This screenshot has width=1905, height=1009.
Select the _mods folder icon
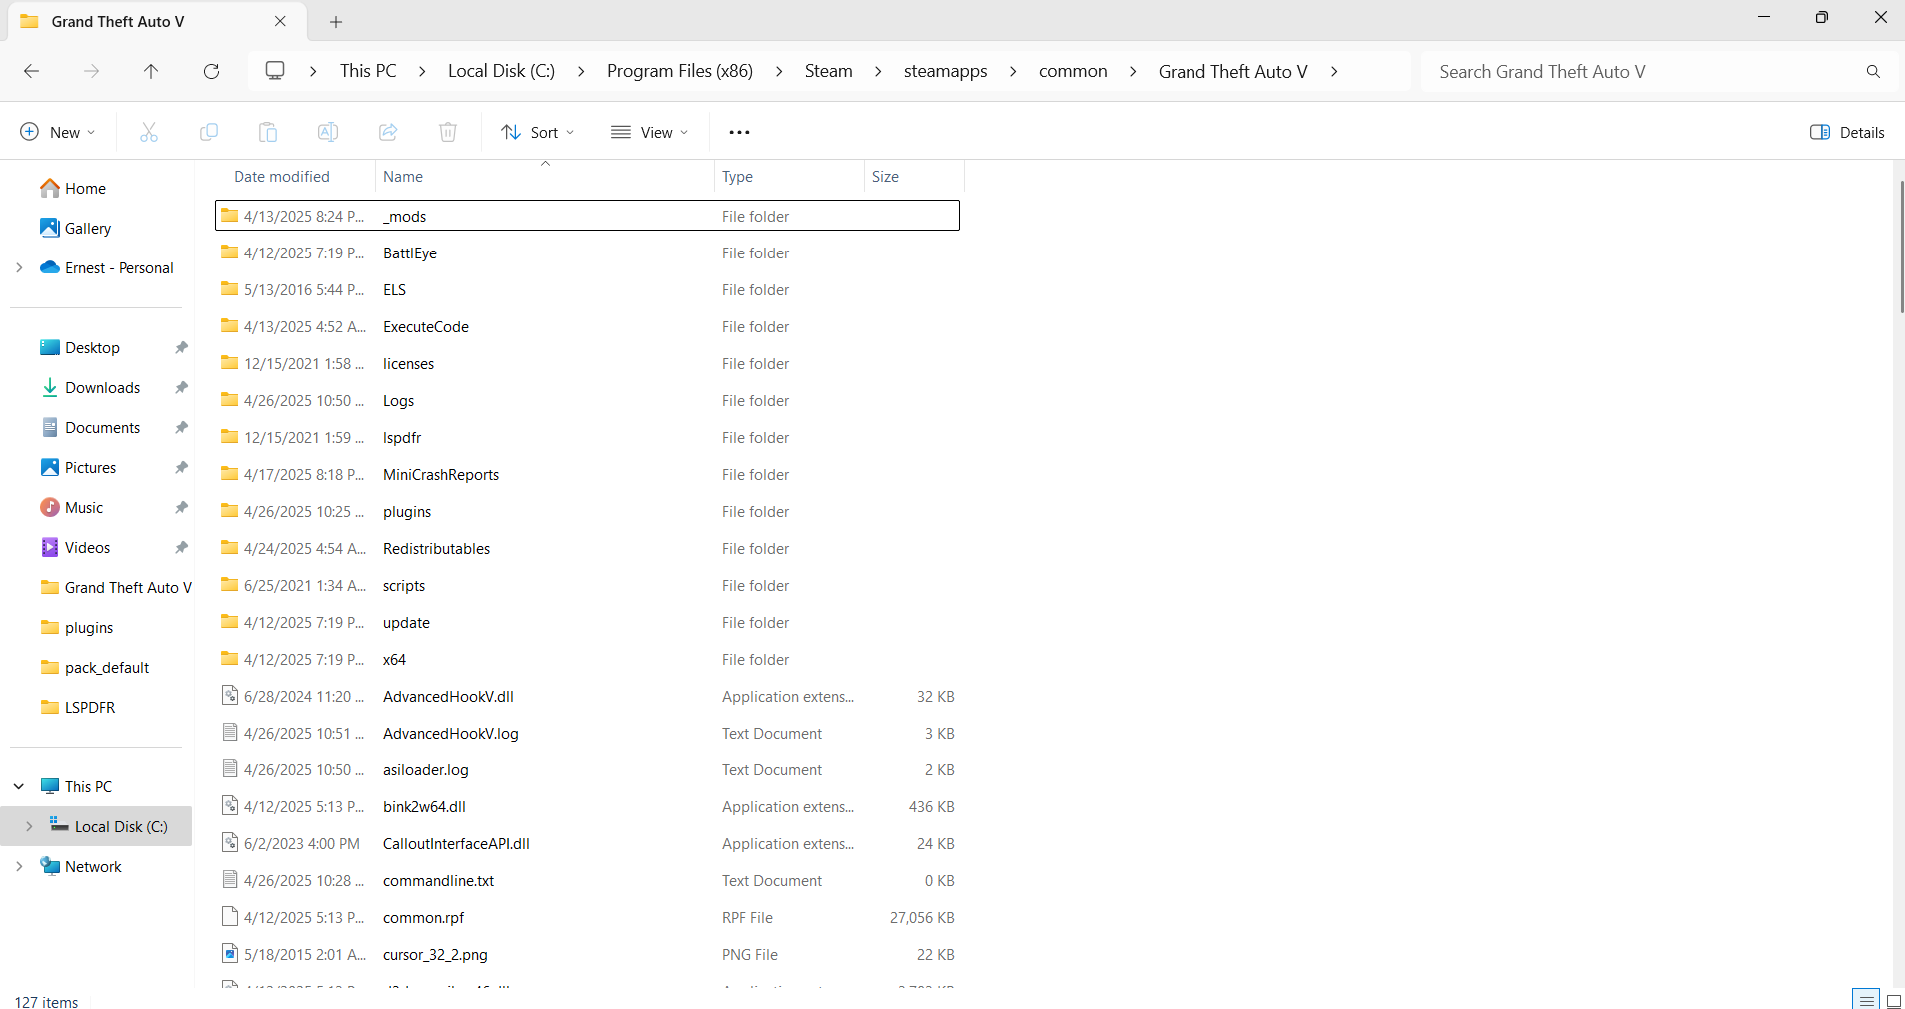click(230, 216)
